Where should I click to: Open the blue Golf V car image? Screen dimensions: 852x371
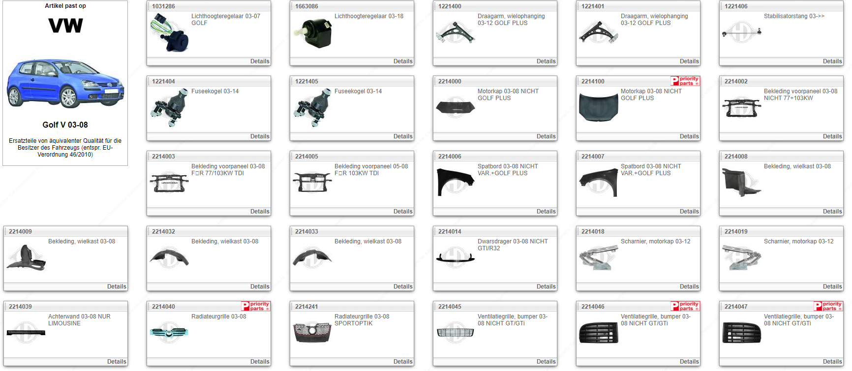click(x=65, y=83)
